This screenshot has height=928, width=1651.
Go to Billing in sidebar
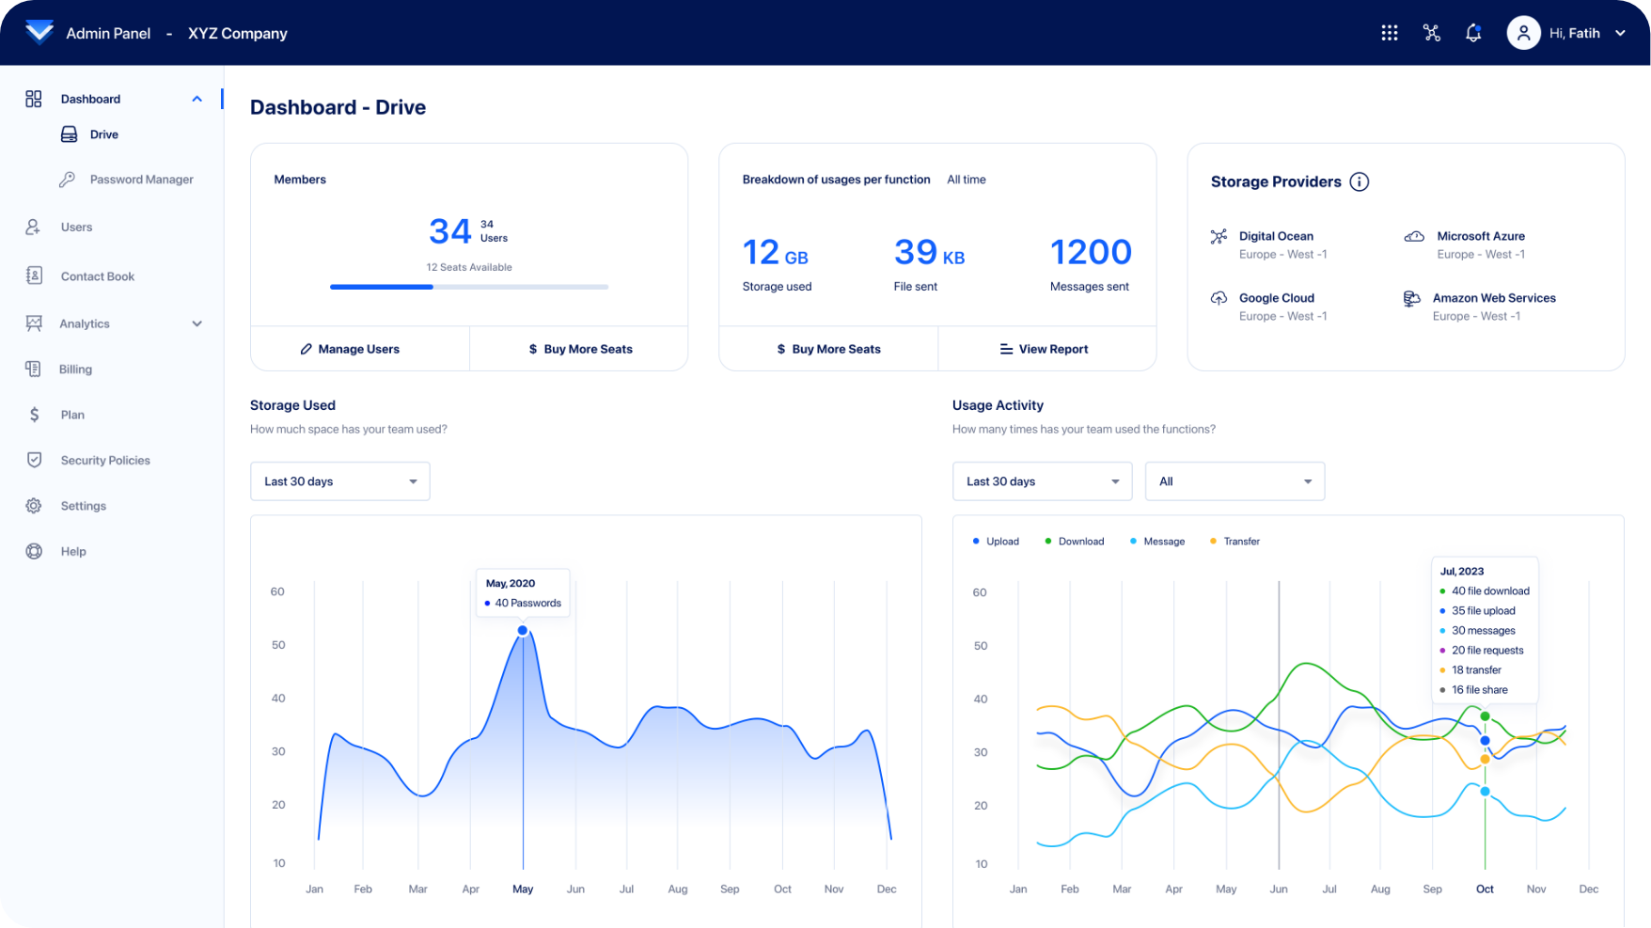[x=75, y=370]
